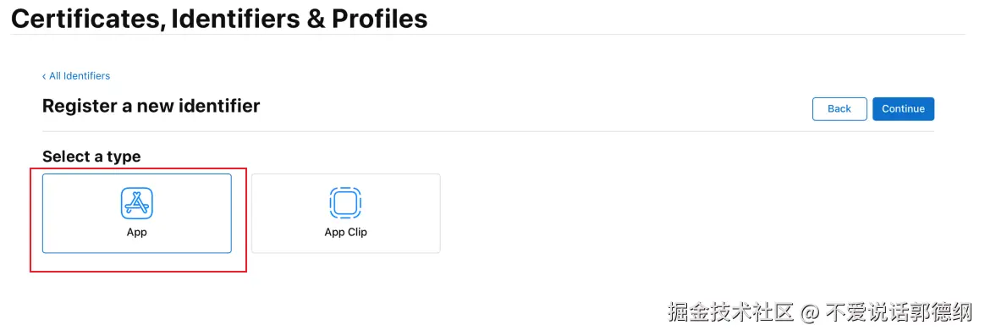Click the Back button

(x=839, y=108)
